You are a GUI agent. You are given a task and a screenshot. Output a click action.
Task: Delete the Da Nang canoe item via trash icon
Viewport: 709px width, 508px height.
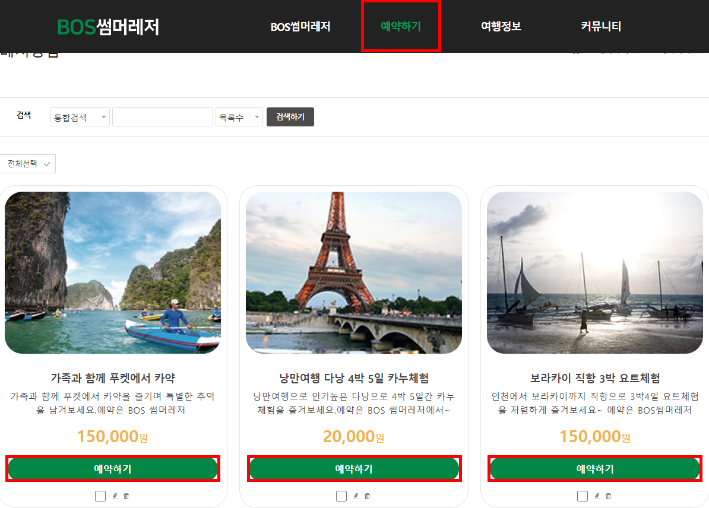point(367,496)
